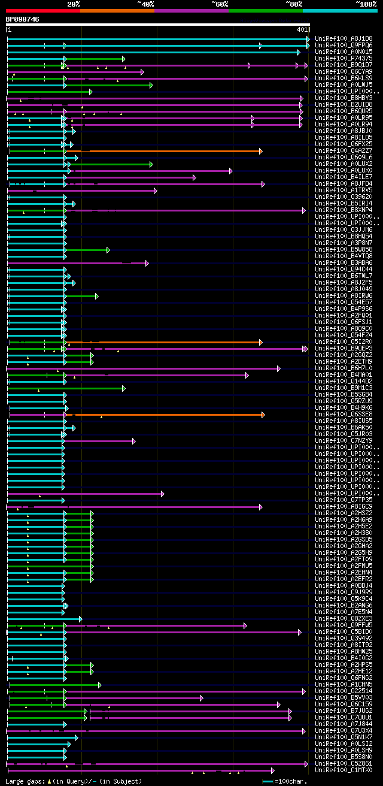Select label UniRef100_A8JBJ0
This screenshot has width=383, height=786.
coord(344,131)
